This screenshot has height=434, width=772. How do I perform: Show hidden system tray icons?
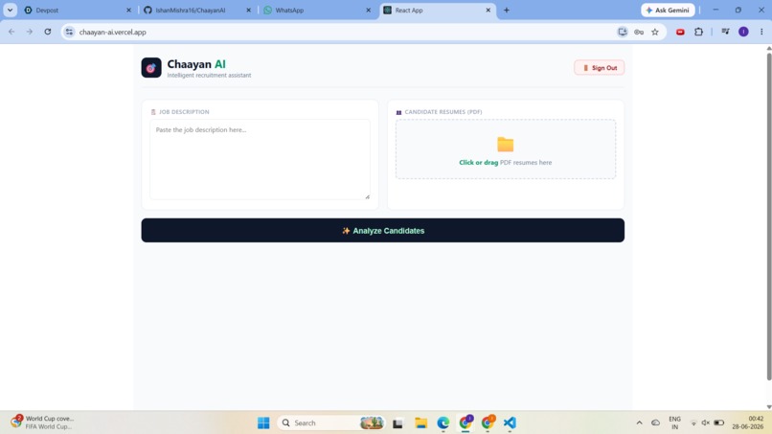[639, 423]
